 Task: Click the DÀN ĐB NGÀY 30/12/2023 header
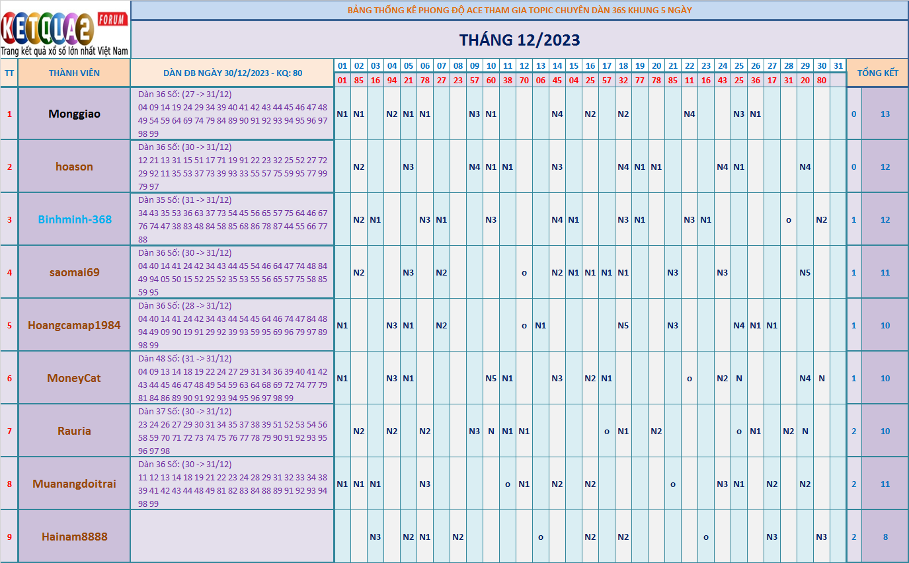233,73
